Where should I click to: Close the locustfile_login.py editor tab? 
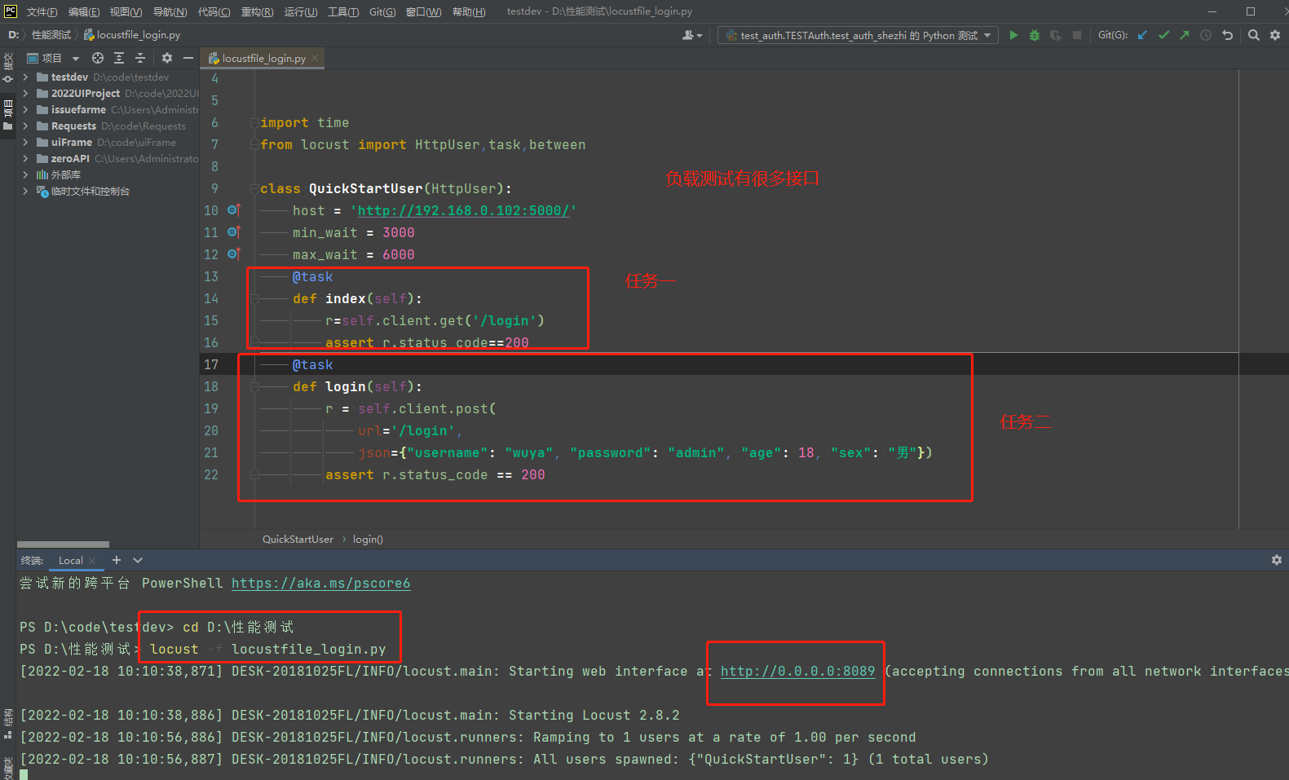pos(315,58)
